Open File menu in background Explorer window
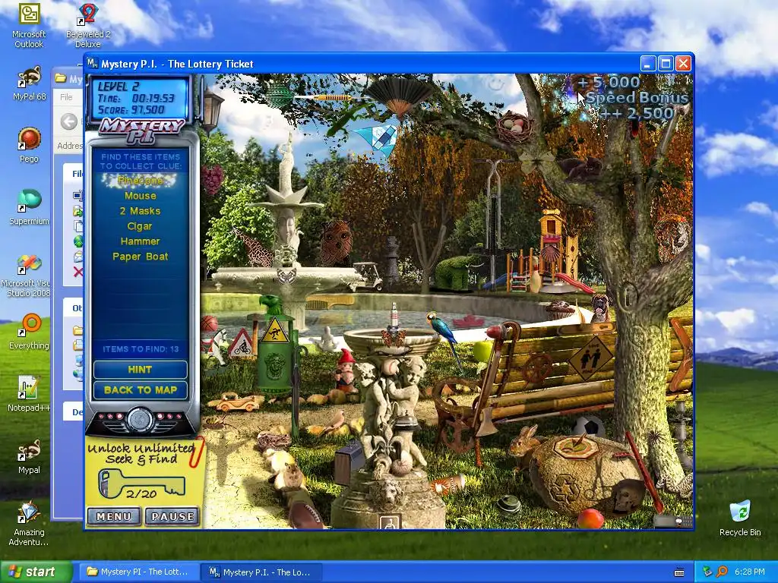Image resolution: width=778 pixels, height=583 pixels. click(x=66, y=97)
